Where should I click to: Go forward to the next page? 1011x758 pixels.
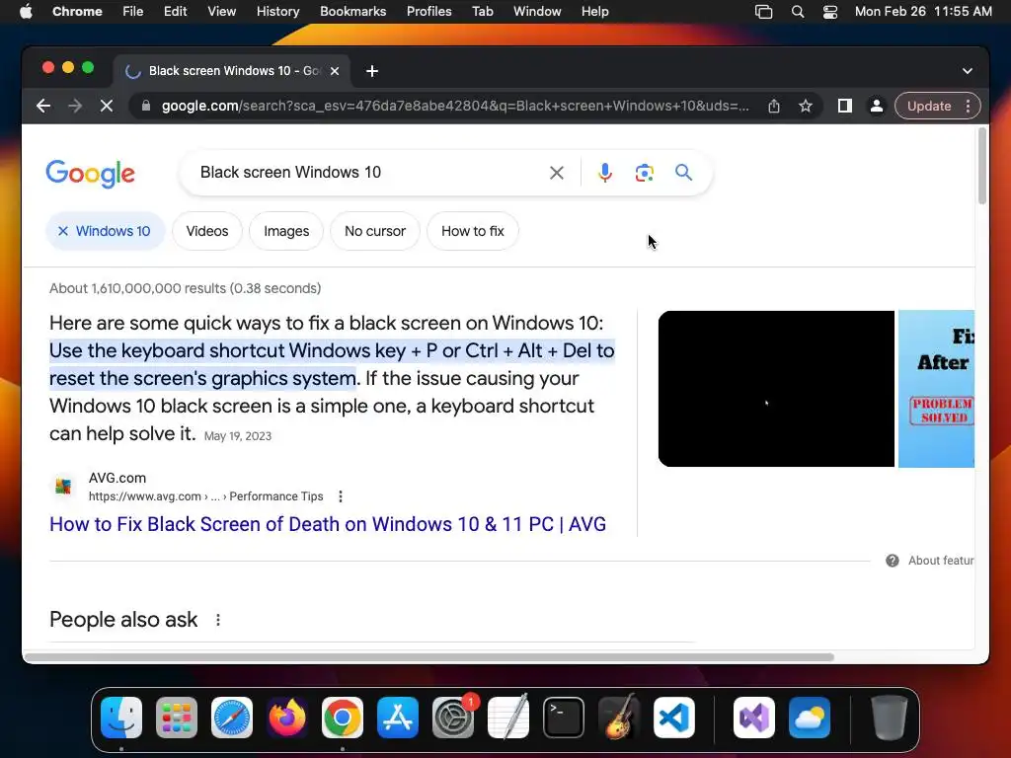75,106
